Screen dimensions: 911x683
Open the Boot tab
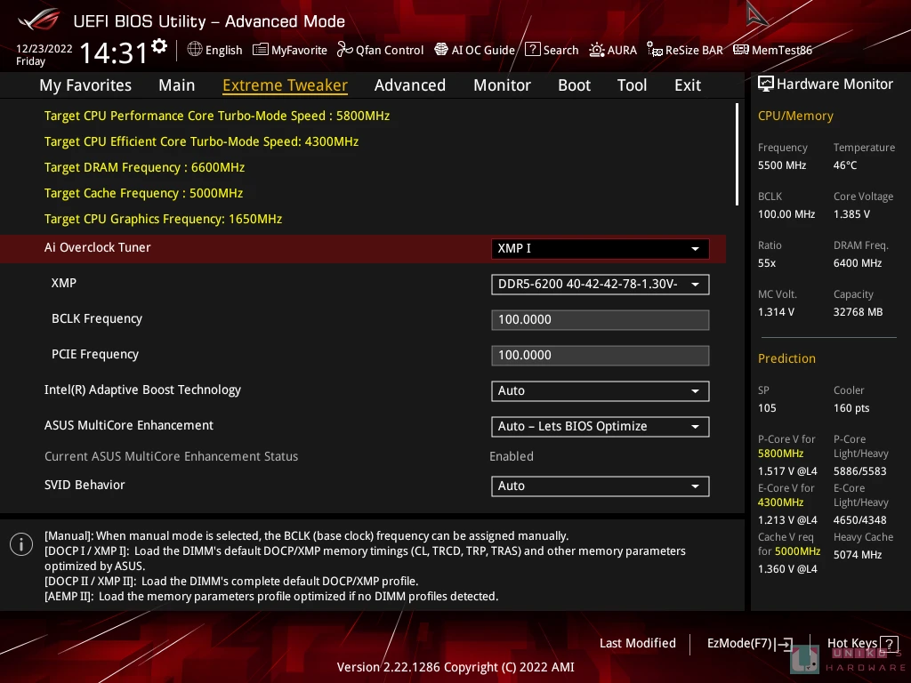click(x=574, y=85)
